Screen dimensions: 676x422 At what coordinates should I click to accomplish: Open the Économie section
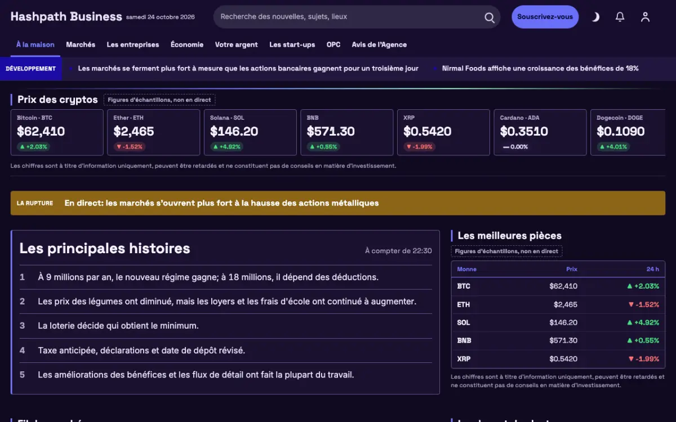tap(187, 45)
